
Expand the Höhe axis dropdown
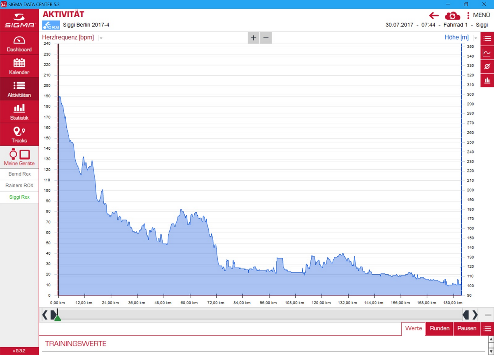(x=476, y=38)
